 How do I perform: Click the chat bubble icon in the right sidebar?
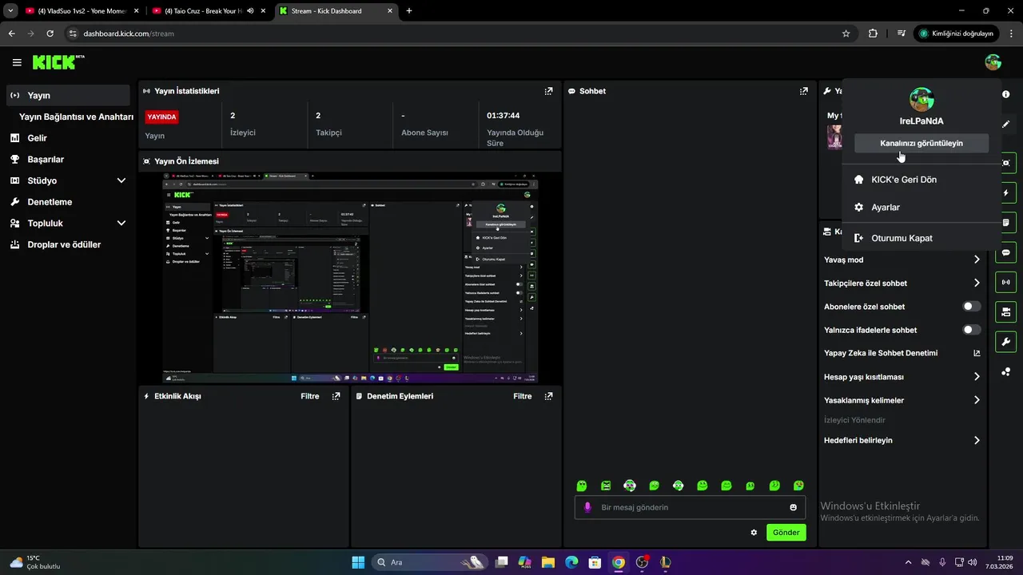point(1006,252)
